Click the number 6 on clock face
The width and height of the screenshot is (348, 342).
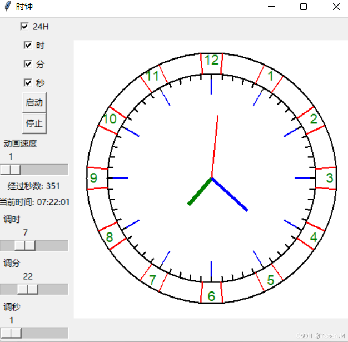[x=211, y=296]
